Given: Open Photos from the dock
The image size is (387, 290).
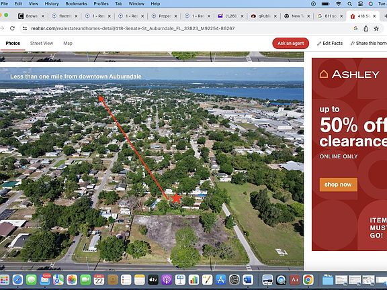Looking at the screenshot, I should pos(72,280).
